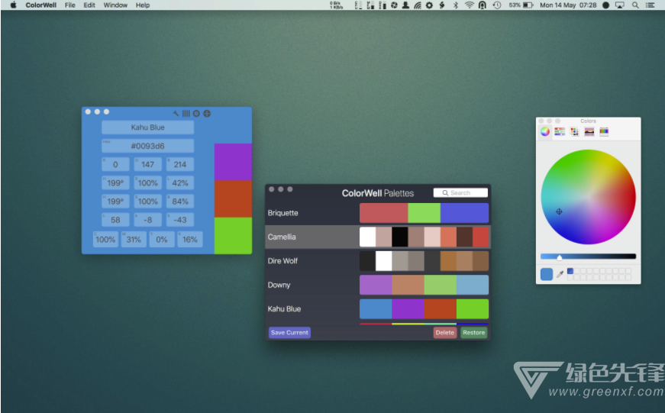The width and height of the screenshot is (665, 413).
Task: Click the circular color wheel icon in ColorWell toolbar
Action: point(196,113)
